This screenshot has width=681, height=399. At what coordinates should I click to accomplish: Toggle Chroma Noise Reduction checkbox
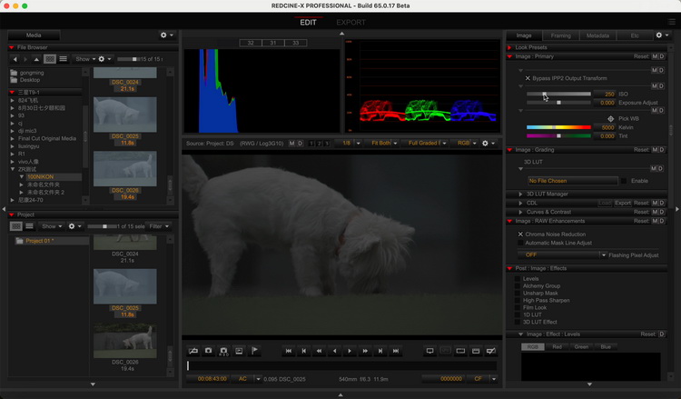click(519, 234)
